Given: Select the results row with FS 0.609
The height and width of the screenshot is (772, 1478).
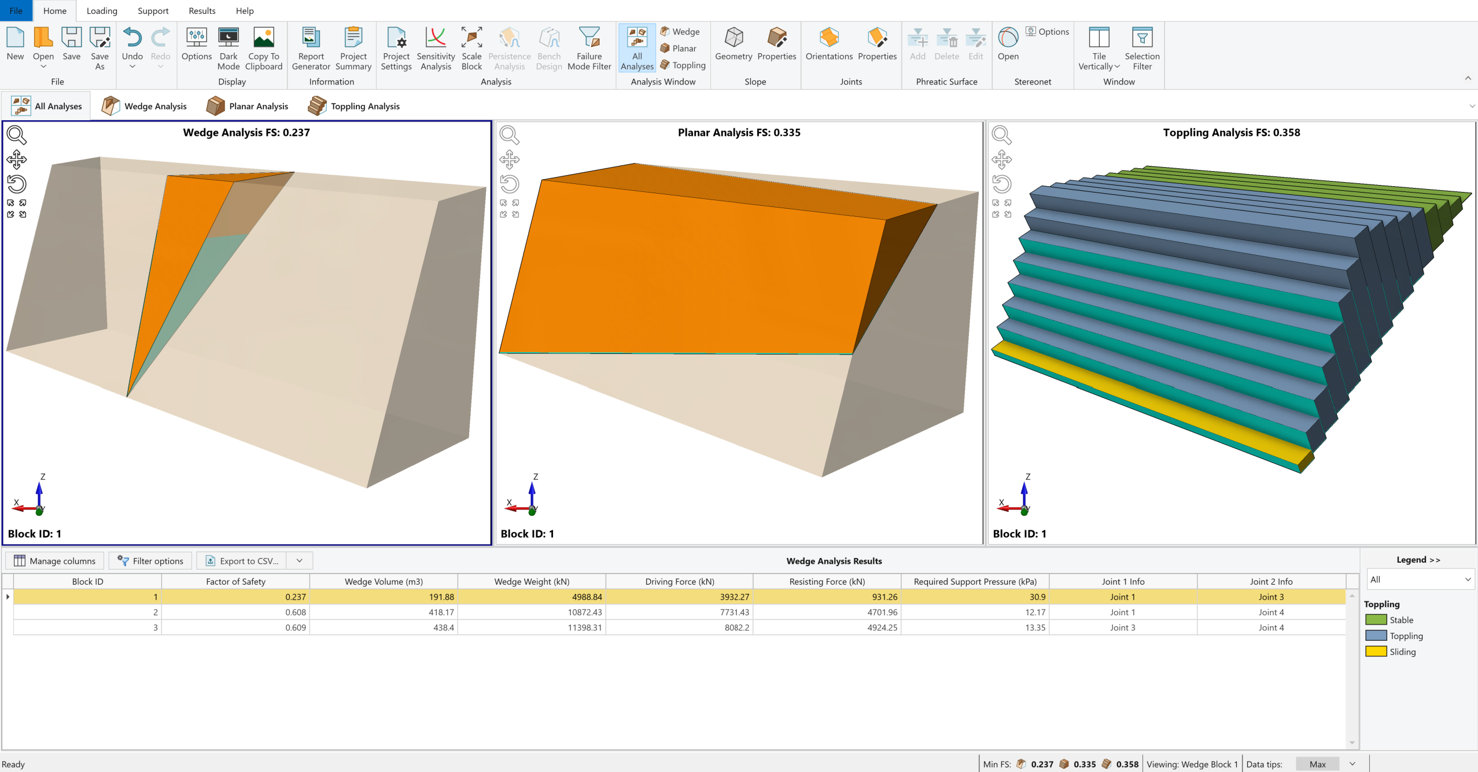Looking at the screenshot, I should pyautogui.click(x=680, y=627).
